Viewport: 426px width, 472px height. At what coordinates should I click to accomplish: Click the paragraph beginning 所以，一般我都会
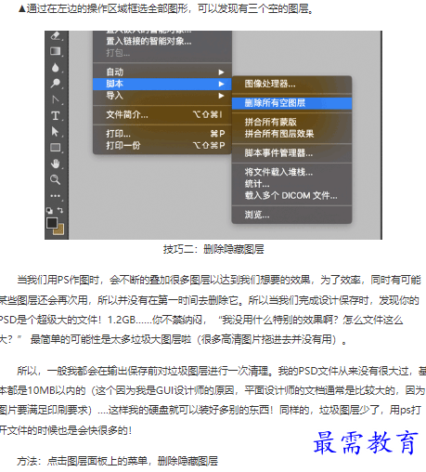[x=213, y=400]
